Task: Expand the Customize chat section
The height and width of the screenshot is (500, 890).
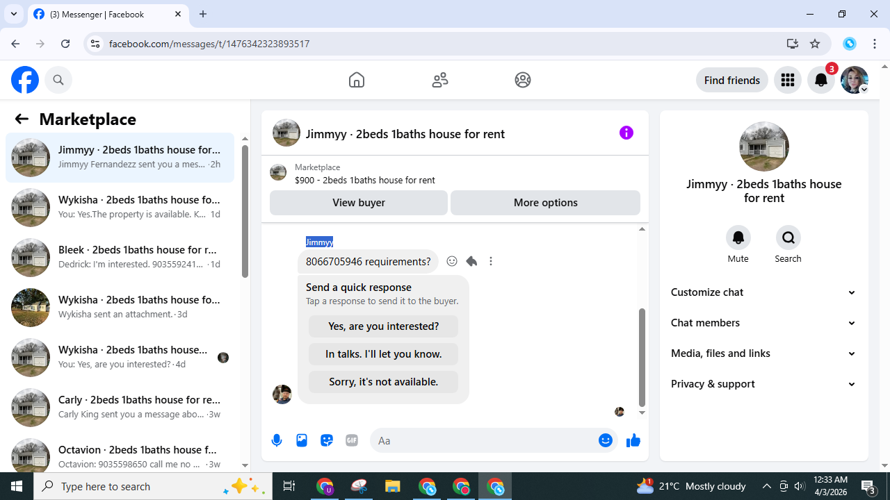Action: (x=764, y=292)
